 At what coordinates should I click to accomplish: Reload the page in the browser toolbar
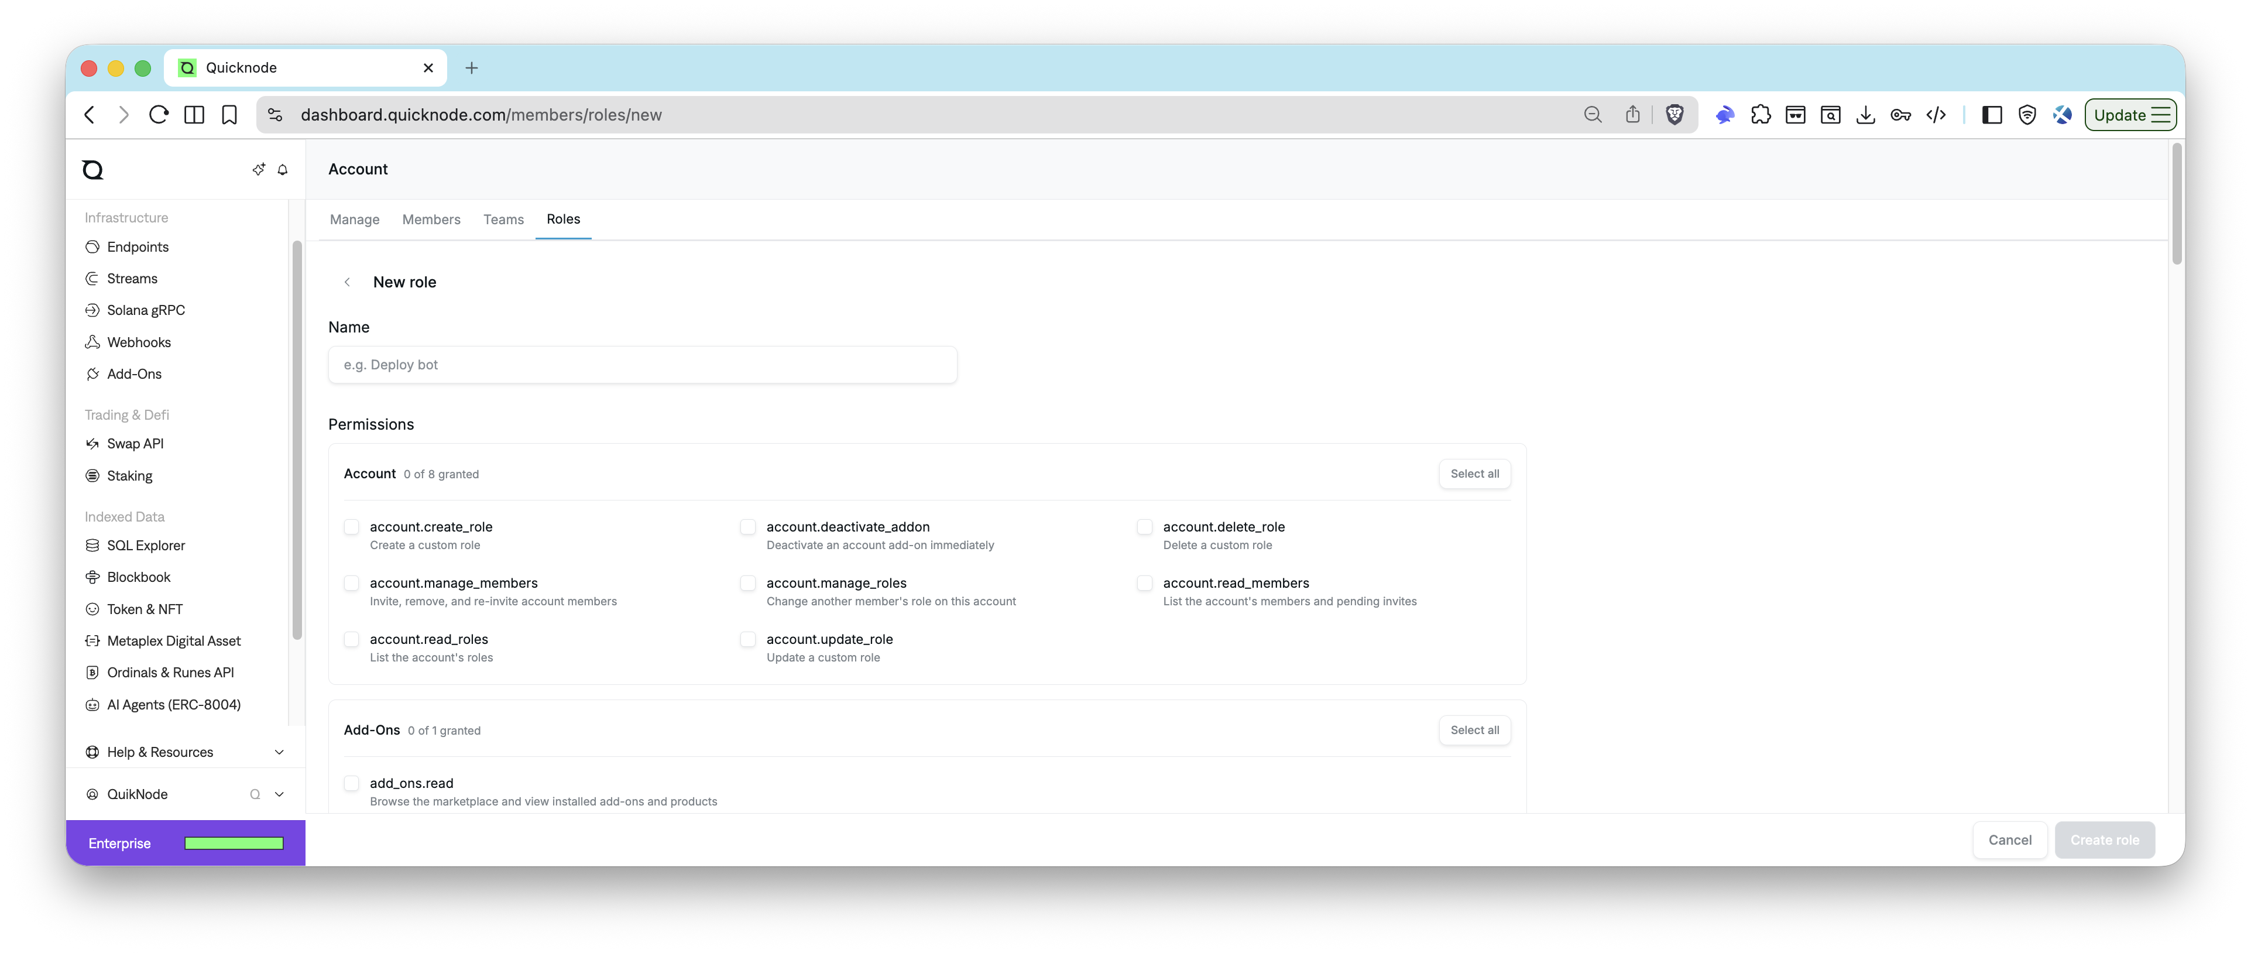[158, 115]
